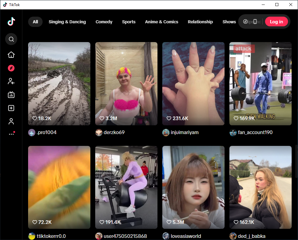Screen dimensions: 298x240
Task: Open the muddy road video thumbnail
Action: pos(59,83)
